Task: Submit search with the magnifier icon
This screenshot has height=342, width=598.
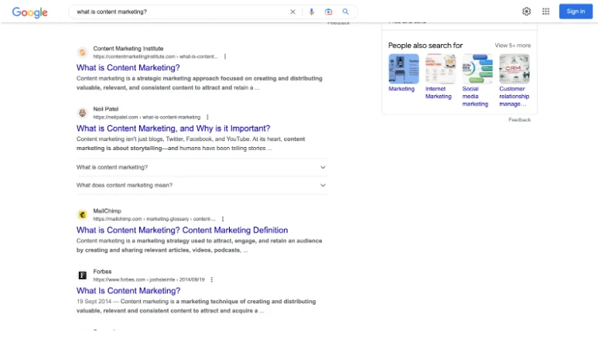Action: (346, 12)
